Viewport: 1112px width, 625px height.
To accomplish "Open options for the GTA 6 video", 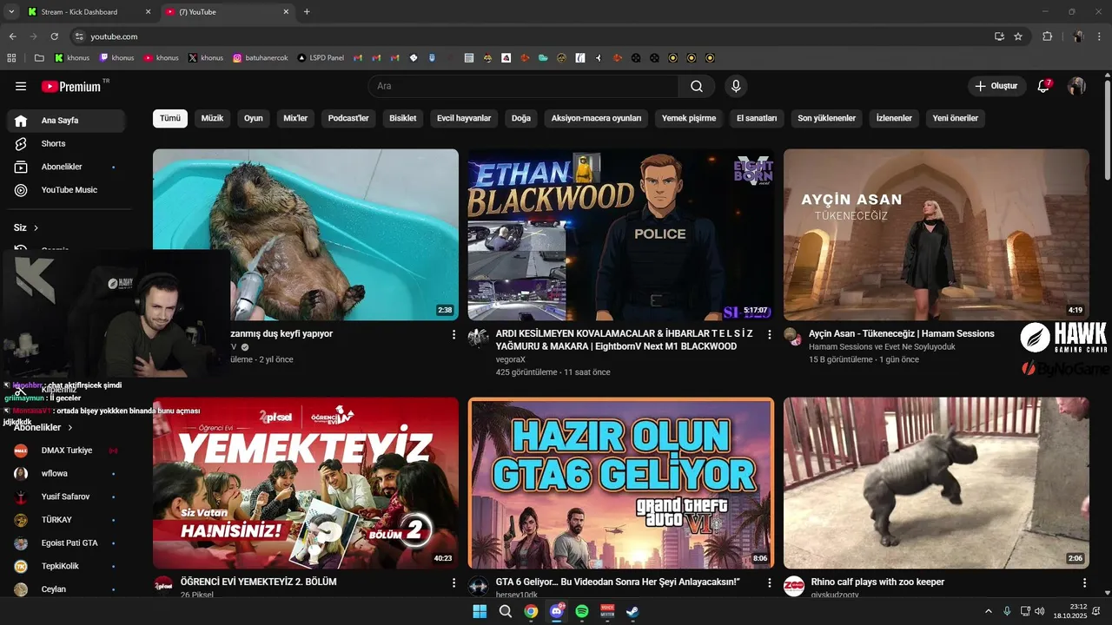I will 769,582.
